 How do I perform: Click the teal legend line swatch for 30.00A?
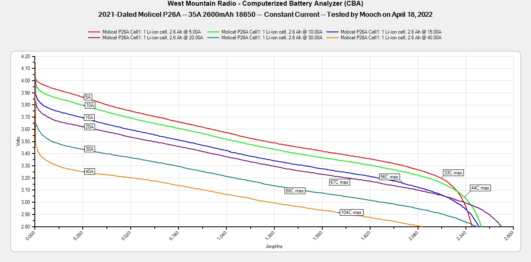214,38
